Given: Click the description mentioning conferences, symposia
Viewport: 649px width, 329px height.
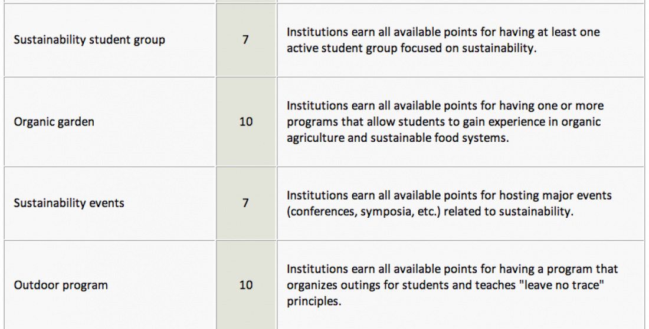Looking at the screenshot, I should (x=449, y=203).
